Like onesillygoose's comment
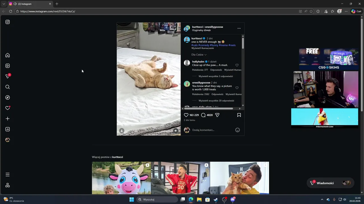The width and height of the screenshot is (364, 204). click(x=237, y=88)
